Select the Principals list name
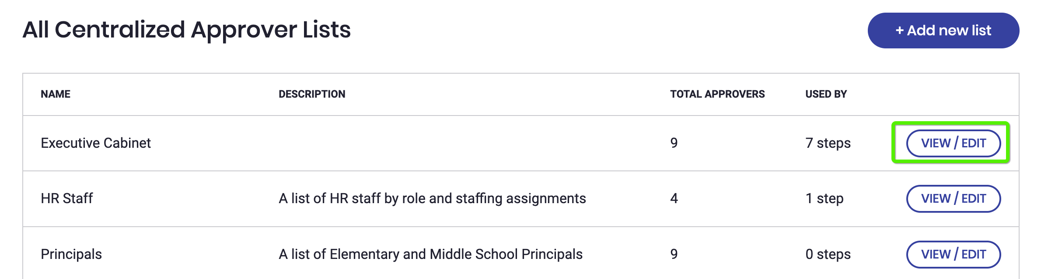The height and width of the screenshot is (279, 1062). coord(71,255)
